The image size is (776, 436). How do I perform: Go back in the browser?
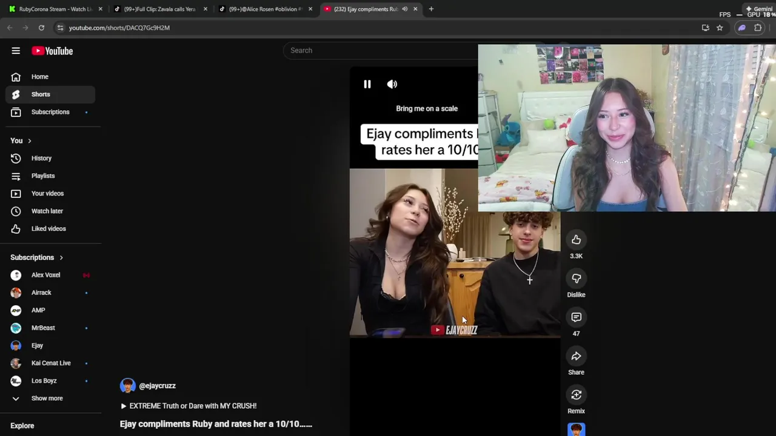[10, 28]
